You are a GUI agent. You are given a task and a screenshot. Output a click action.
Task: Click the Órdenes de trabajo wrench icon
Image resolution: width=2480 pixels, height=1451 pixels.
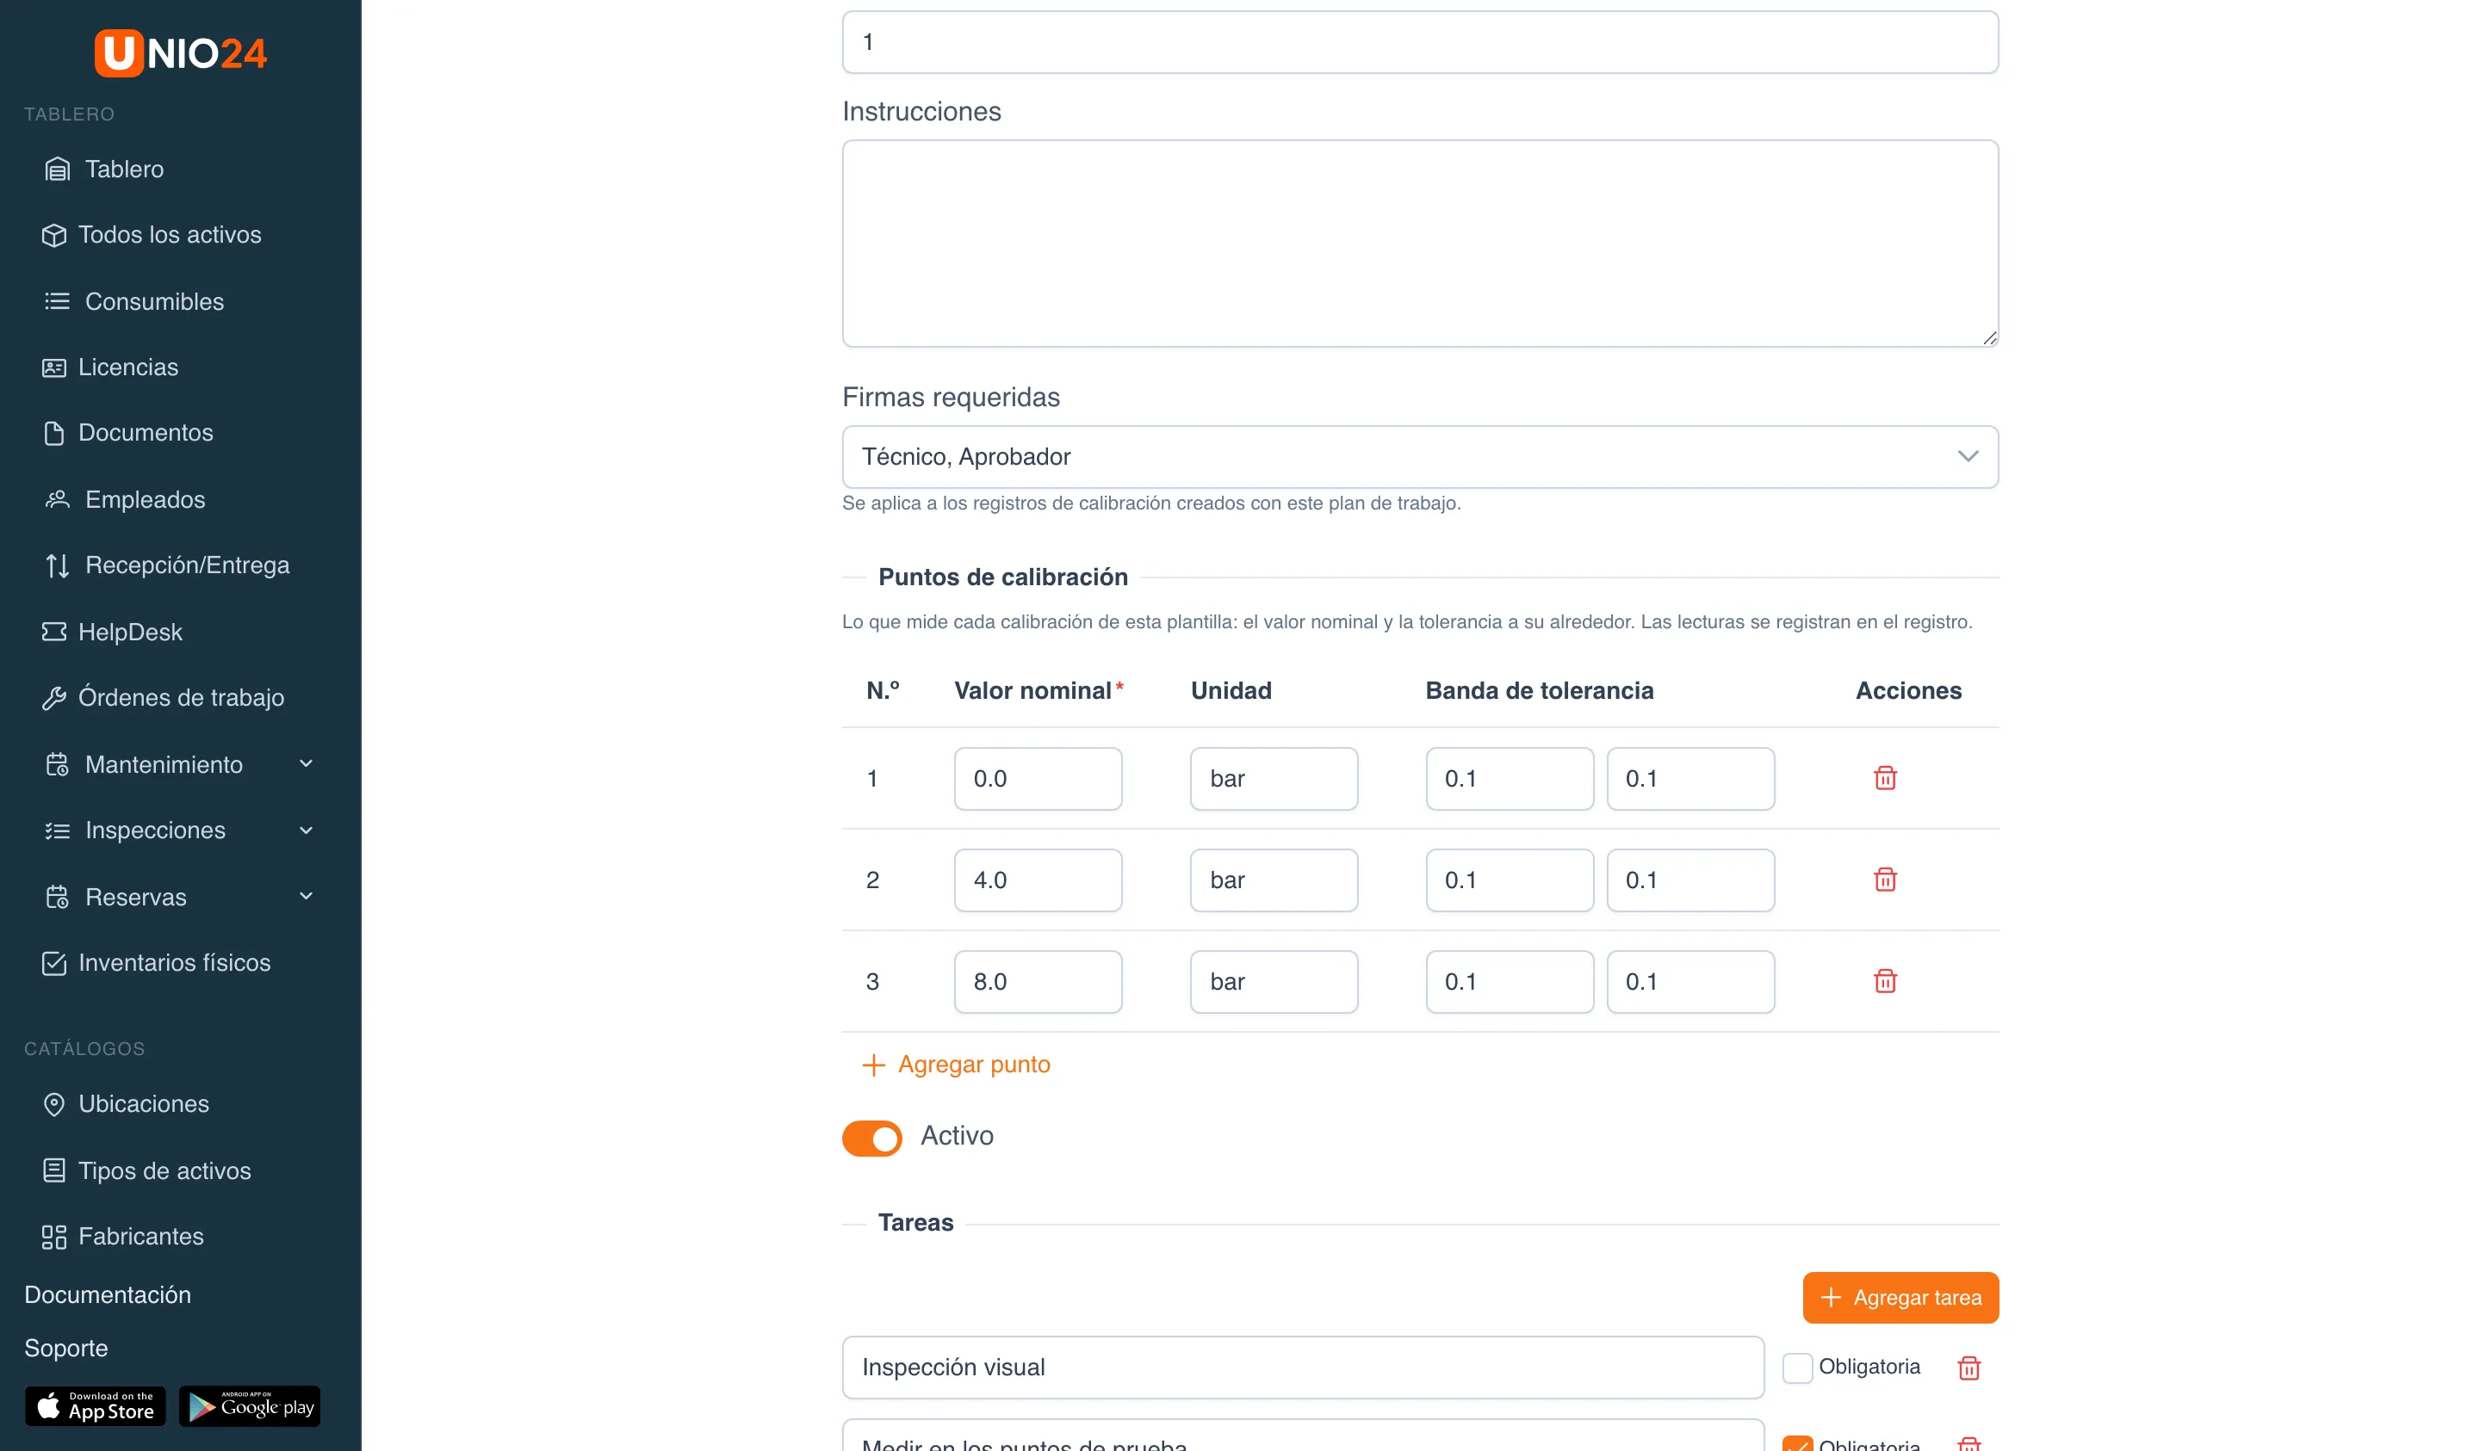(54, 697)
